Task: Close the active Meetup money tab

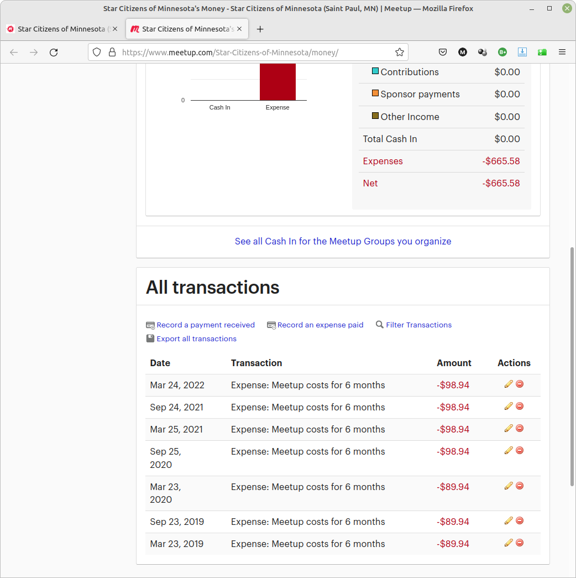Action: [x=239, y=29]
